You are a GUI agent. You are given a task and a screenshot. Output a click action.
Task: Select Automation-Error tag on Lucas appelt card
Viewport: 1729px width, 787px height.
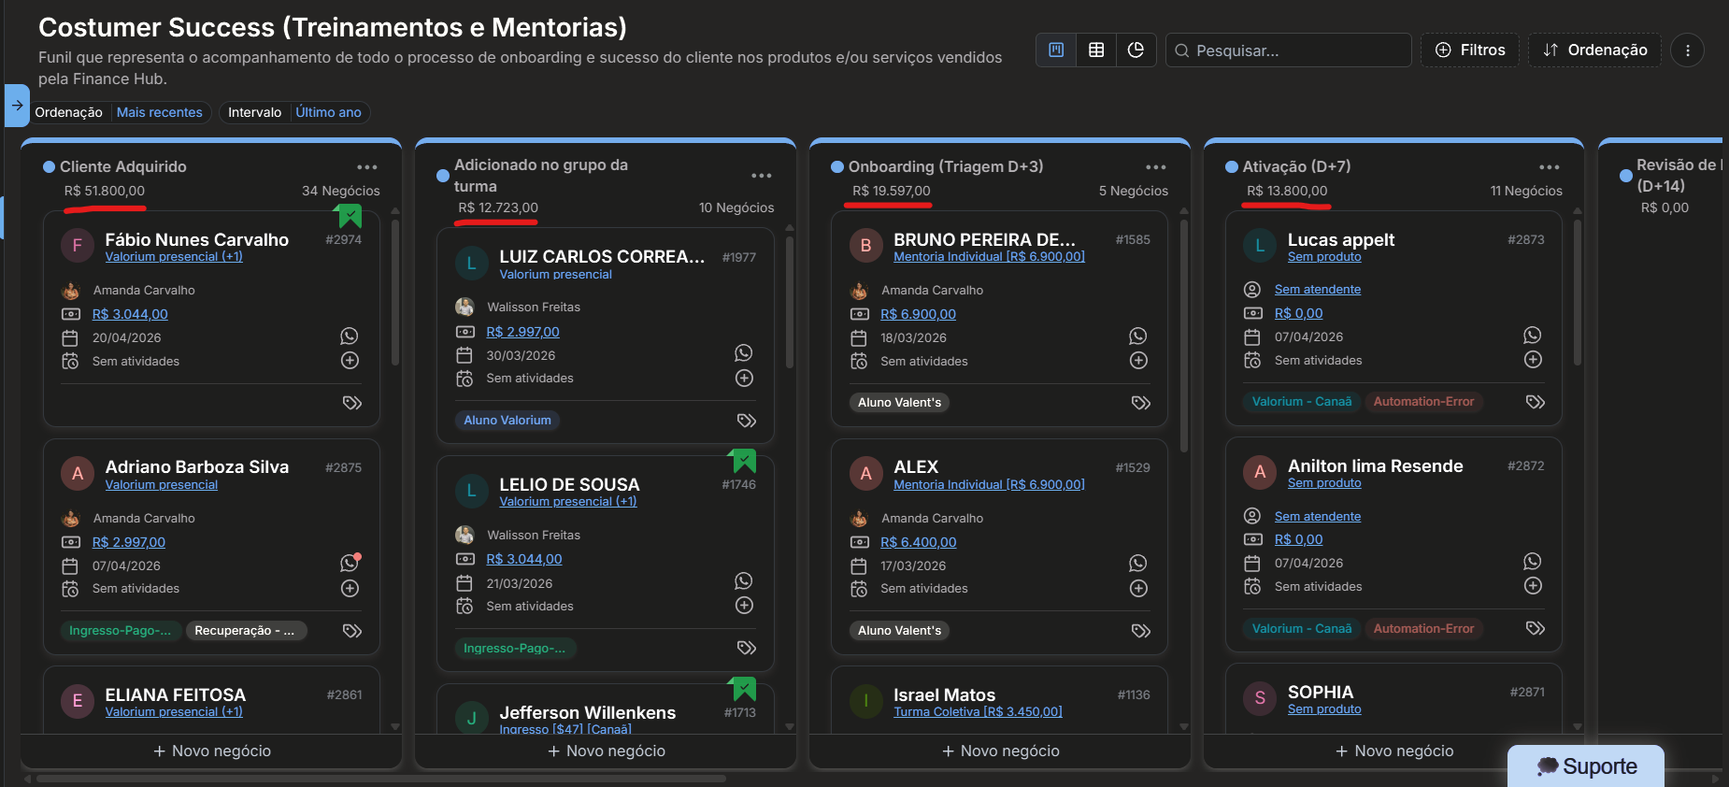(x=1423, y=402)
